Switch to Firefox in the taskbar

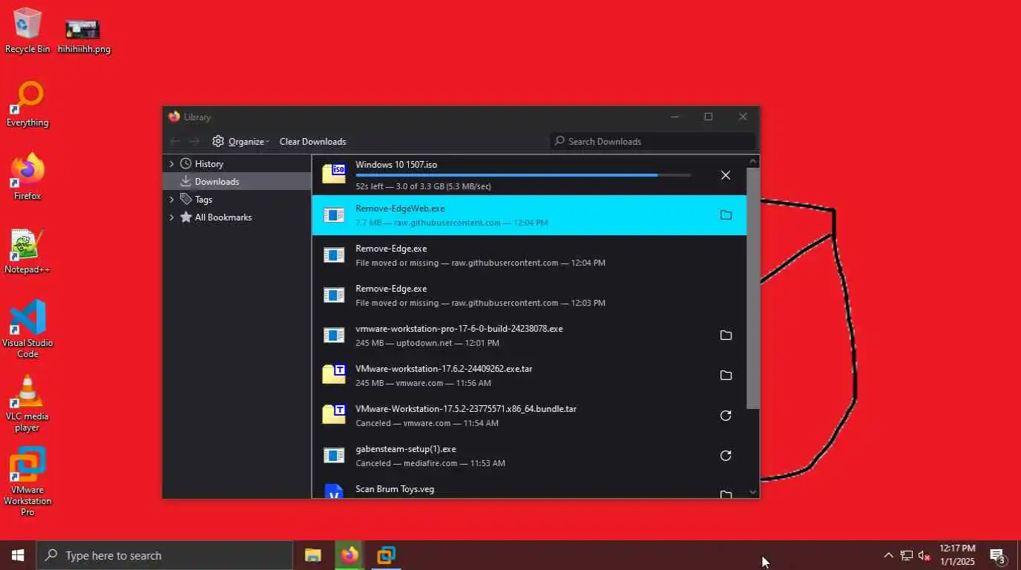point(349,555)
